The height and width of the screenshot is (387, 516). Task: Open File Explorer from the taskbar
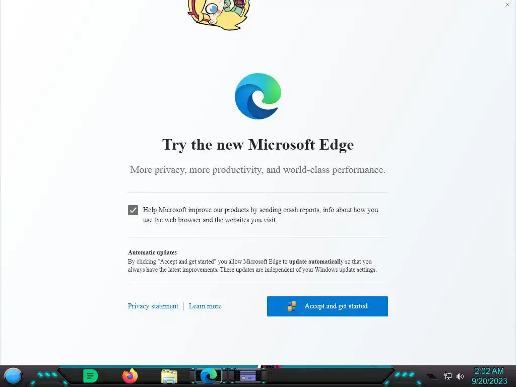tap(169, 376)
